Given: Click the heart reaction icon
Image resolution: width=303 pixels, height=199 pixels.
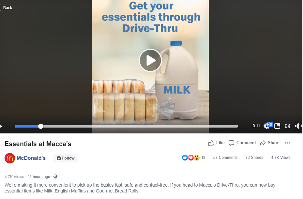Looking at the screenshot, I should point(190,157).
